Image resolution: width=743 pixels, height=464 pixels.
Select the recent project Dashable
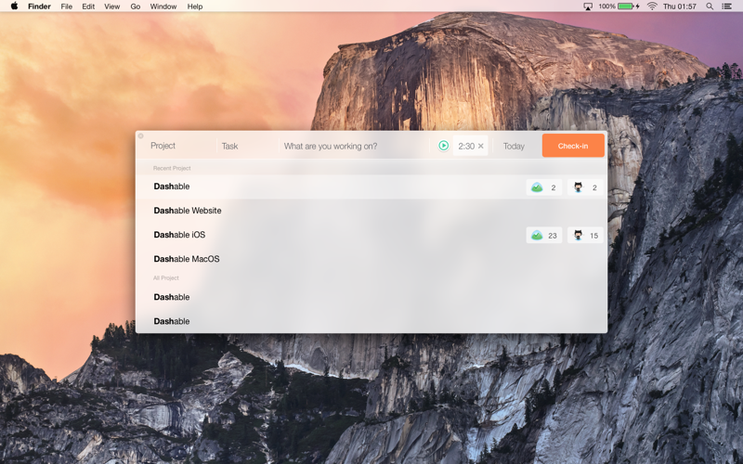(x=371, y=187)
